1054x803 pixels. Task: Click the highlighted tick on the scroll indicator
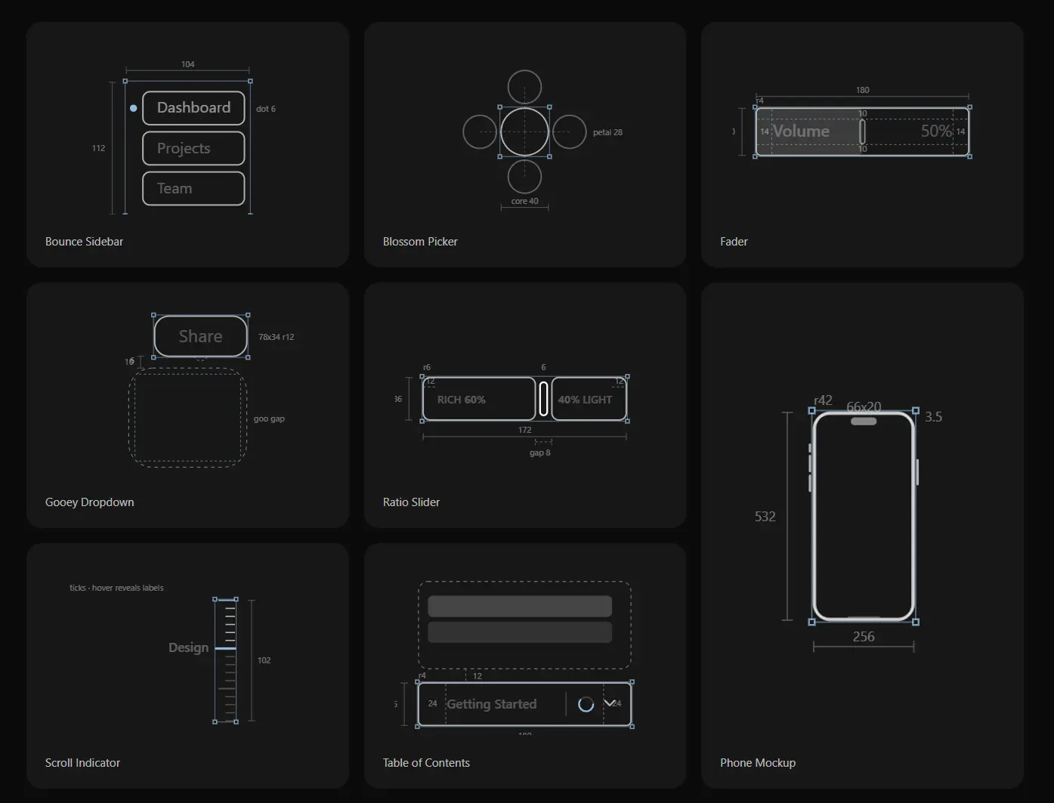click(225, 648)
